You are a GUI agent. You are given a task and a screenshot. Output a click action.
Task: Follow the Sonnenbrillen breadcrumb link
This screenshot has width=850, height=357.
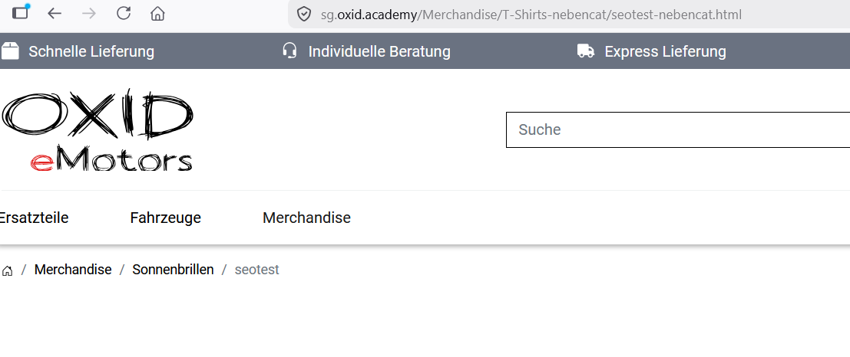point(173,270)
